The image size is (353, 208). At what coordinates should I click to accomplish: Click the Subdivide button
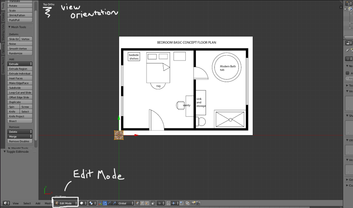(20, 88)
